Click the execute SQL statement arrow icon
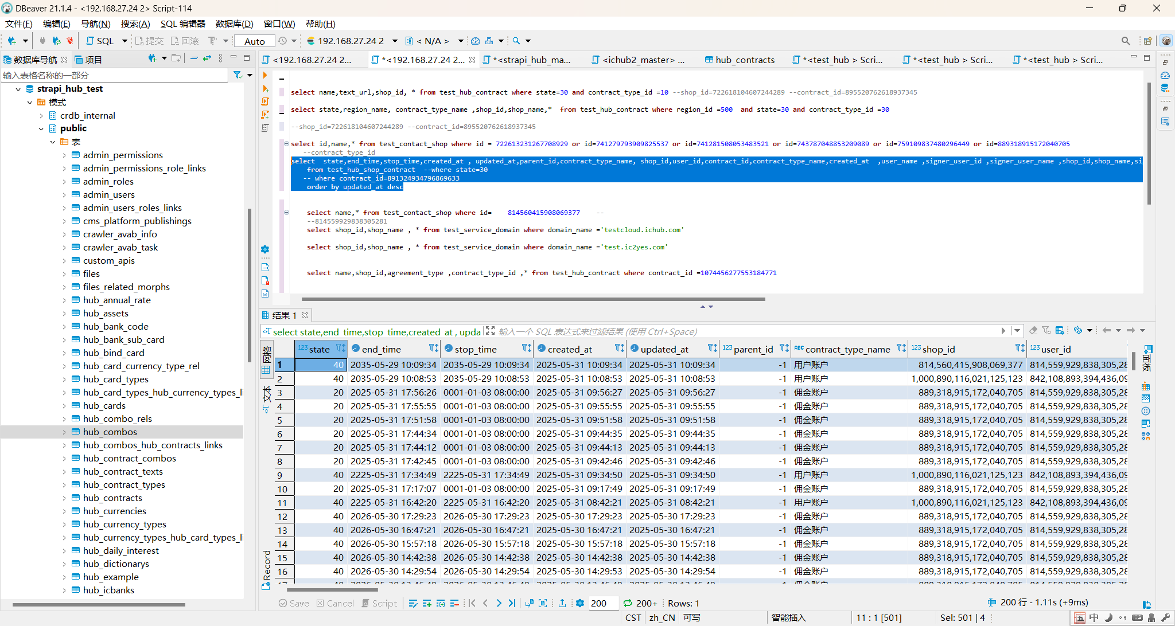 coord(265,75)
